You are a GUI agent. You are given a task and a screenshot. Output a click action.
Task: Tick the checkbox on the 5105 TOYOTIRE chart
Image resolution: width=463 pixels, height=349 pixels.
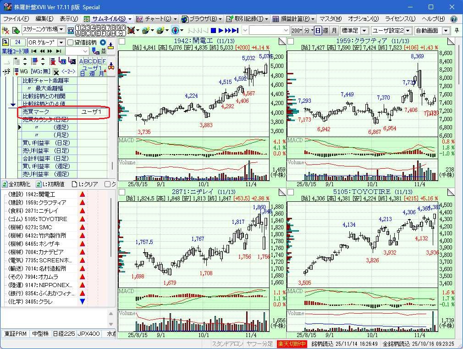click(291, 192)
